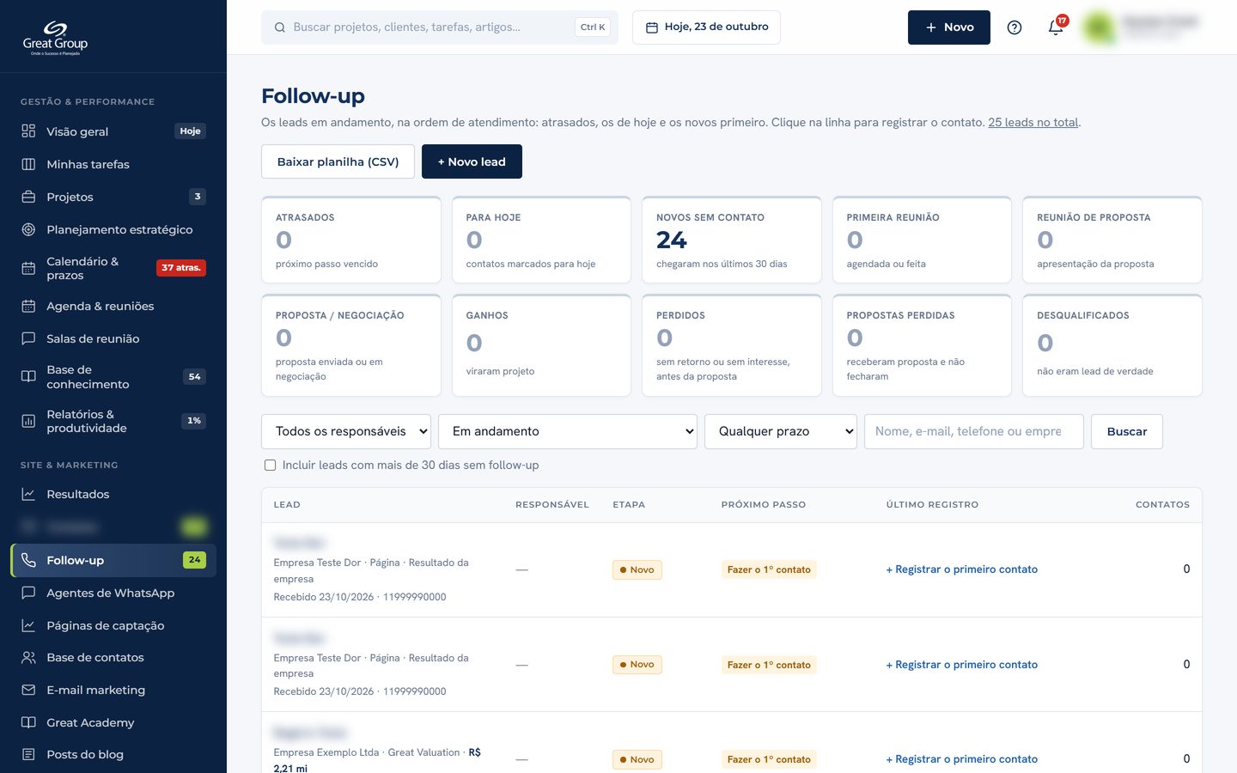Click + Novo lead button
Viewport: 1237px width, 773px height.
(x=472, y=161)
